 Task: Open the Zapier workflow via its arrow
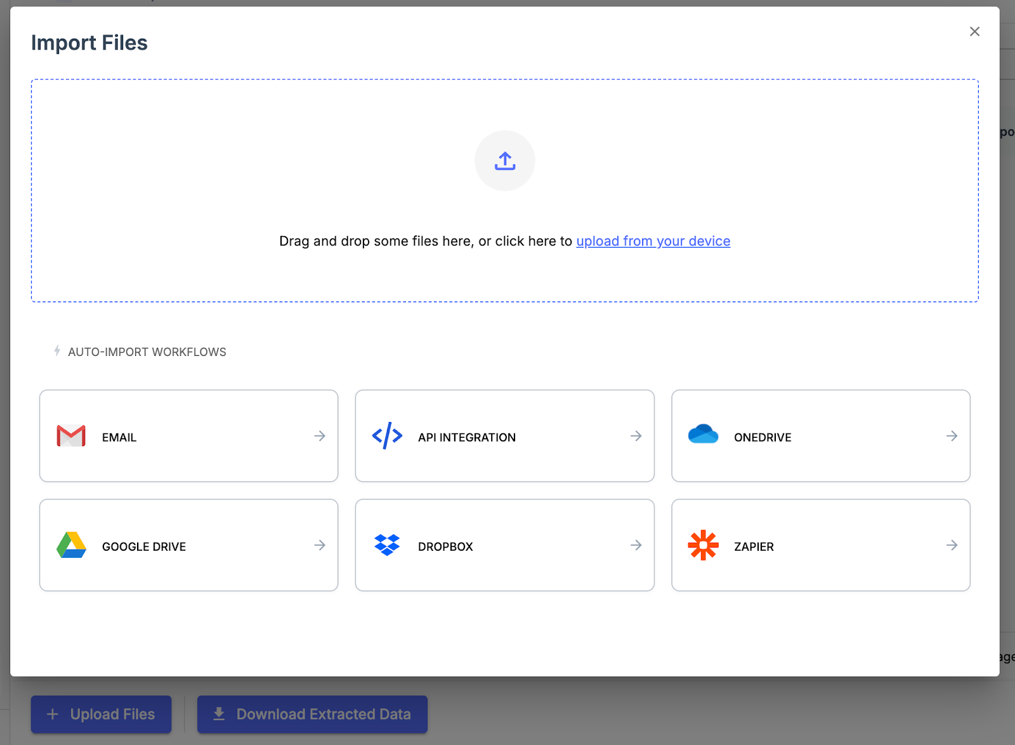pyautogui.click(x=952, y=544)
